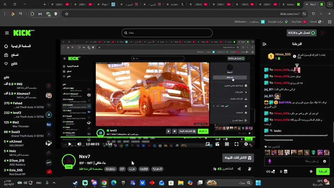Image resolution: width=334 pixels, height=188 pixels.
Task: Expand the leaderboard pinned arrow
Action: (x=297, y=65)
